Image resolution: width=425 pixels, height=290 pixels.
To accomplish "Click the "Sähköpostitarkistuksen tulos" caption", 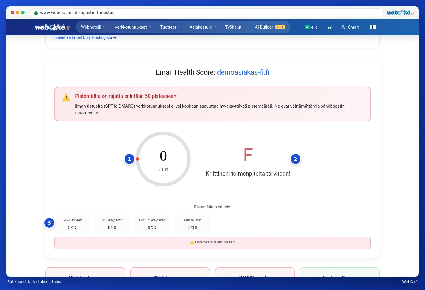I will (34, 282).
